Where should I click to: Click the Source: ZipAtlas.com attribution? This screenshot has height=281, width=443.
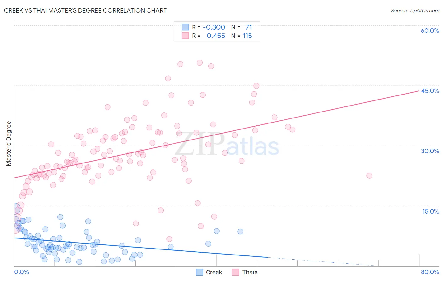[415, 10]
